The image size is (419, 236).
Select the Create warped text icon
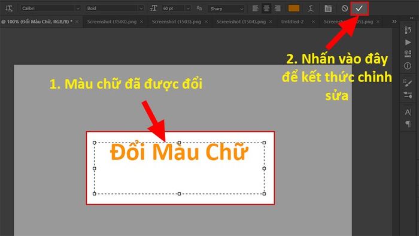(x=311, y=8)
